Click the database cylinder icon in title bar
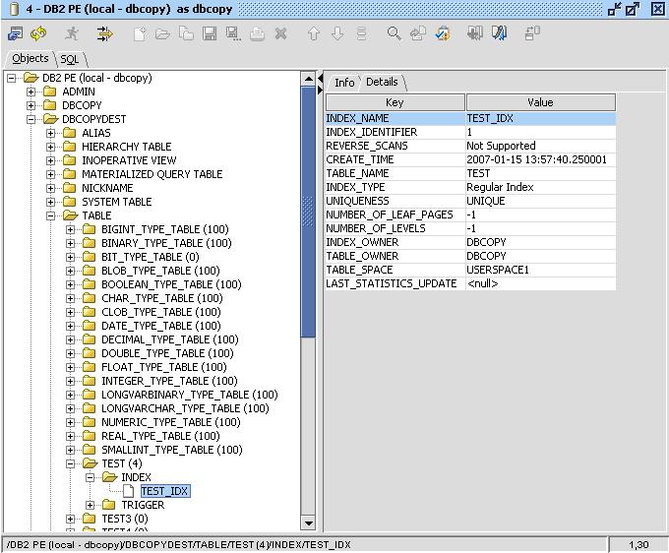The height and width of the screenshot is (553, 669). 14,9
